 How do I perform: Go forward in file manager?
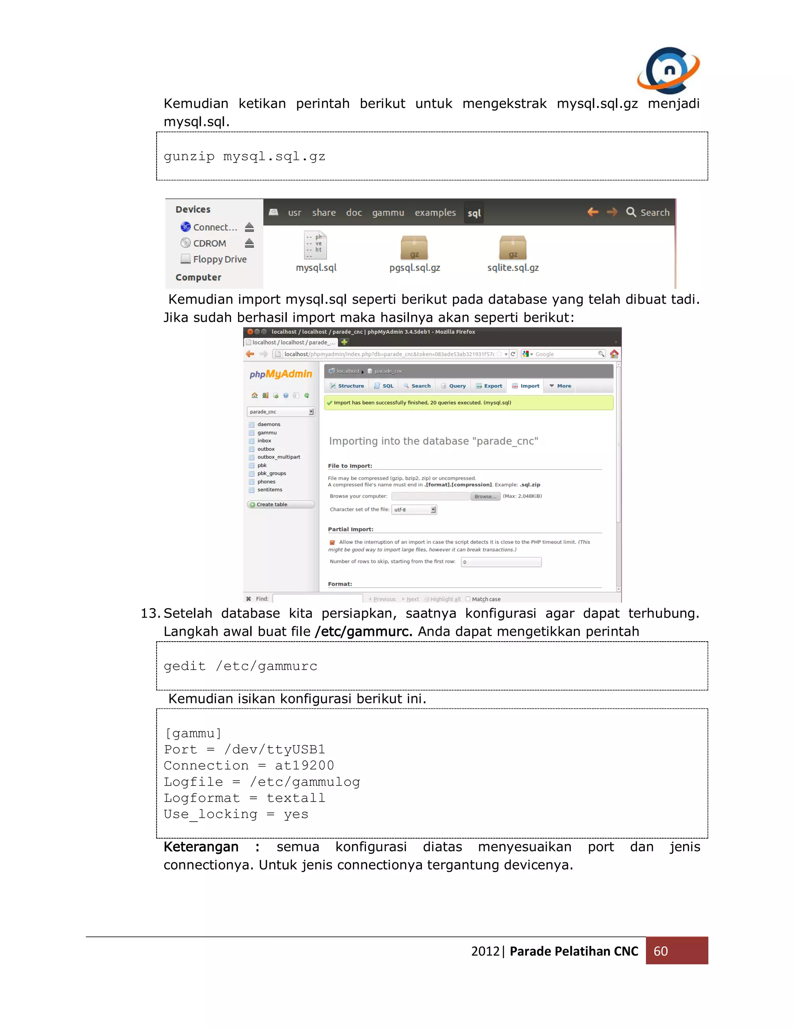tap(612, 212)
